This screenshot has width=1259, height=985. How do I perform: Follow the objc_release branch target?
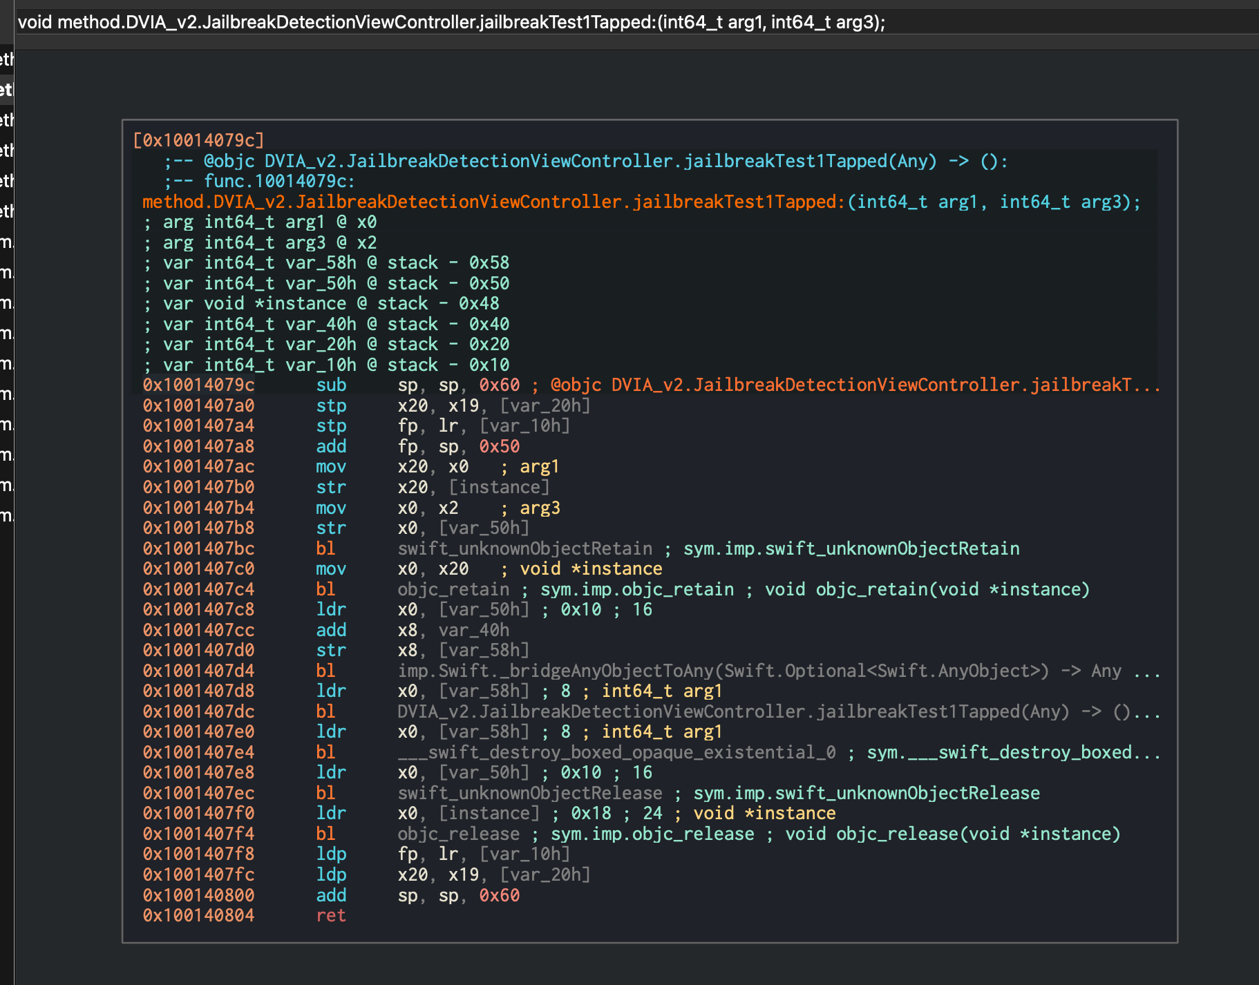tap(458, 834)
